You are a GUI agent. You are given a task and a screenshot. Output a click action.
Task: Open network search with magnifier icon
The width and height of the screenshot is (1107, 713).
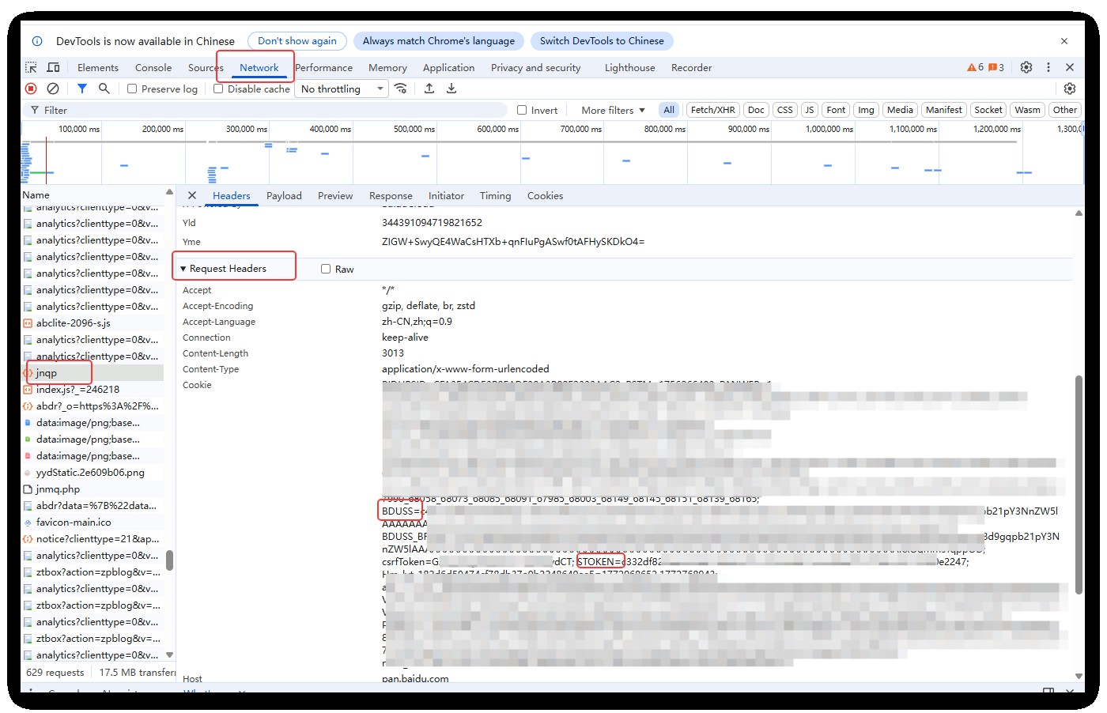(x=104, y=89)
